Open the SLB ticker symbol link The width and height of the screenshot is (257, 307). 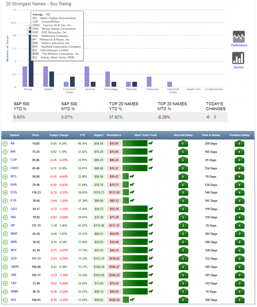point(15,258)
